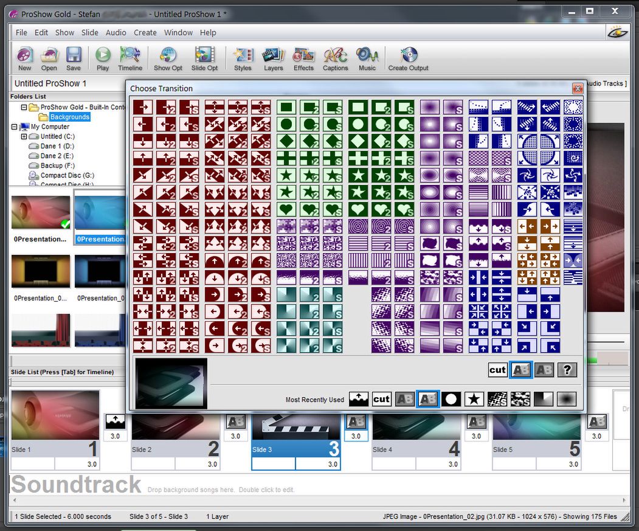Select the cut transition button above Most Recently Used
This screenshot has width=639, height=531.
(497, 370)
